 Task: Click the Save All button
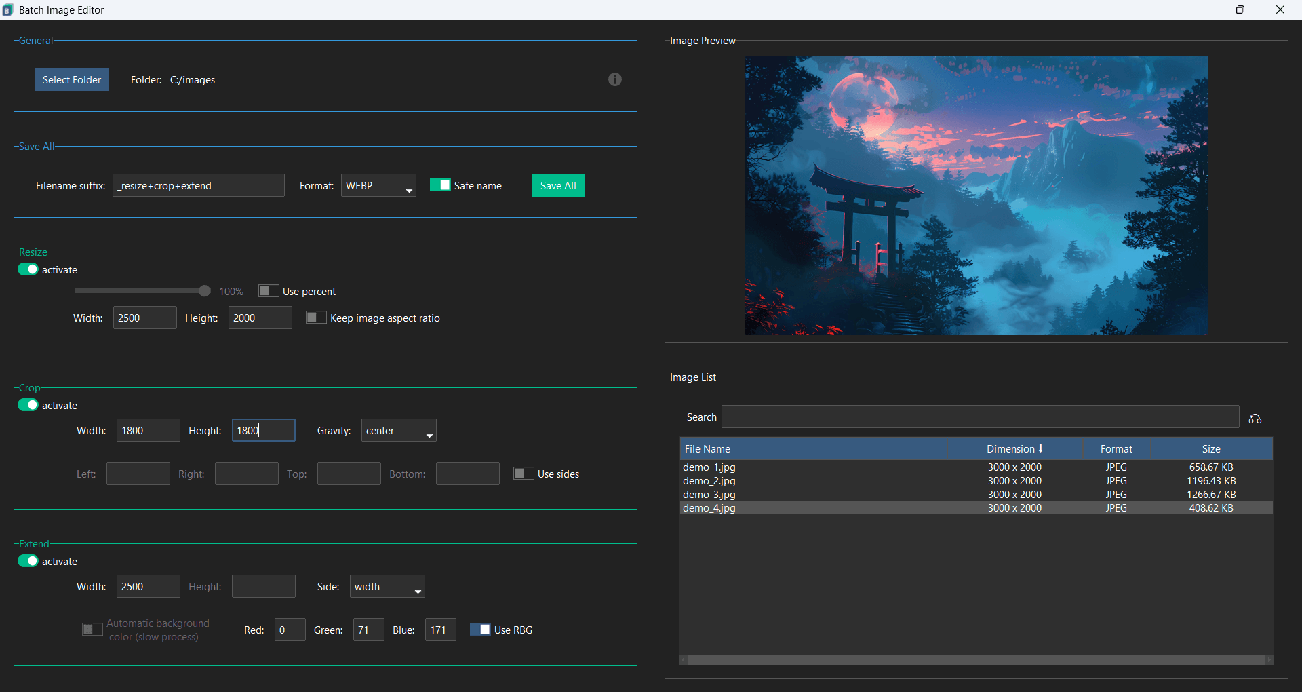click(x=558, y=185)
